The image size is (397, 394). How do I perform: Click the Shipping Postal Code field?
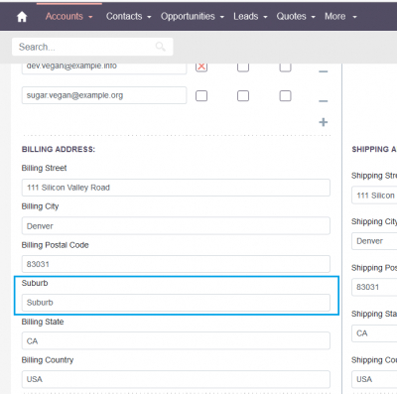[374, 287]
